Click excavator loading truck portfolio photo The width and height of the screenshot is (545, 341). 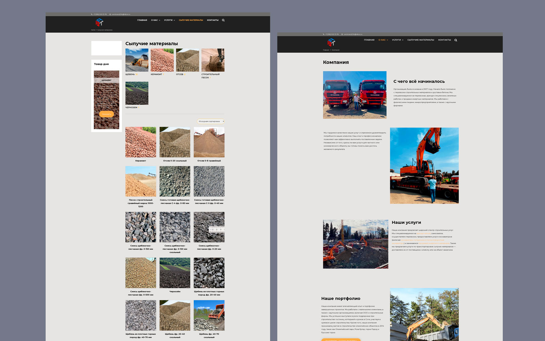pos(424,314)
